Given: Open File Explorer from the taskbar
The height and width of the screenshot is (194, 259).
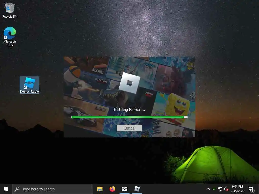Looking at the screenshot, I should tap(100, 189).
